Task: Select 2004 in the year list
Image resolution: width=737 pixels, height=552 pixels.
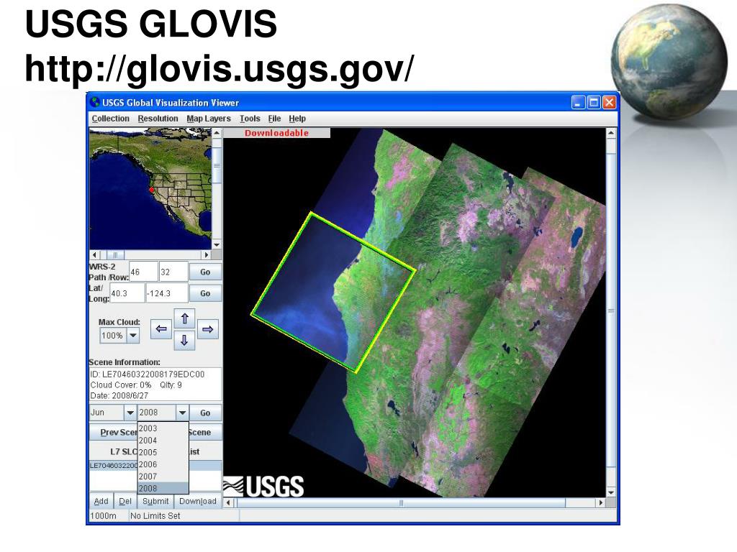Action: (163, 441)
